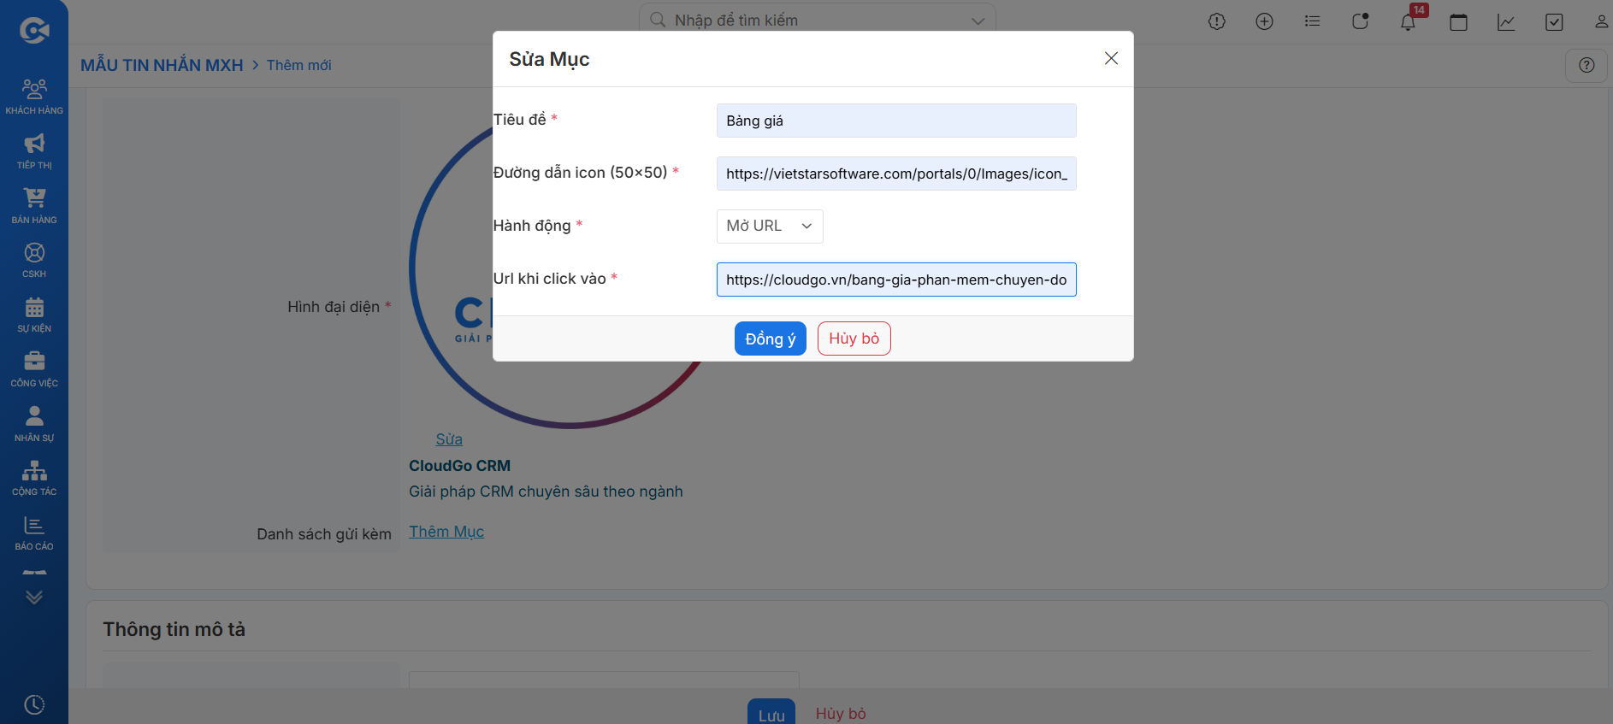This screenshot has width=1613, height=724.
Task: Expand more sidebar modules with double chevron
Action: [34, 597]
